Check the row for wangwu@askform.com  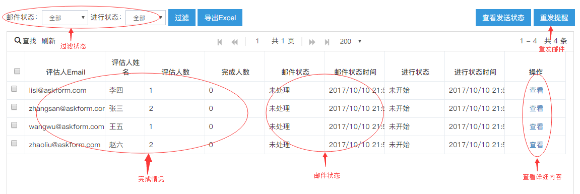(x=14, y=125)
